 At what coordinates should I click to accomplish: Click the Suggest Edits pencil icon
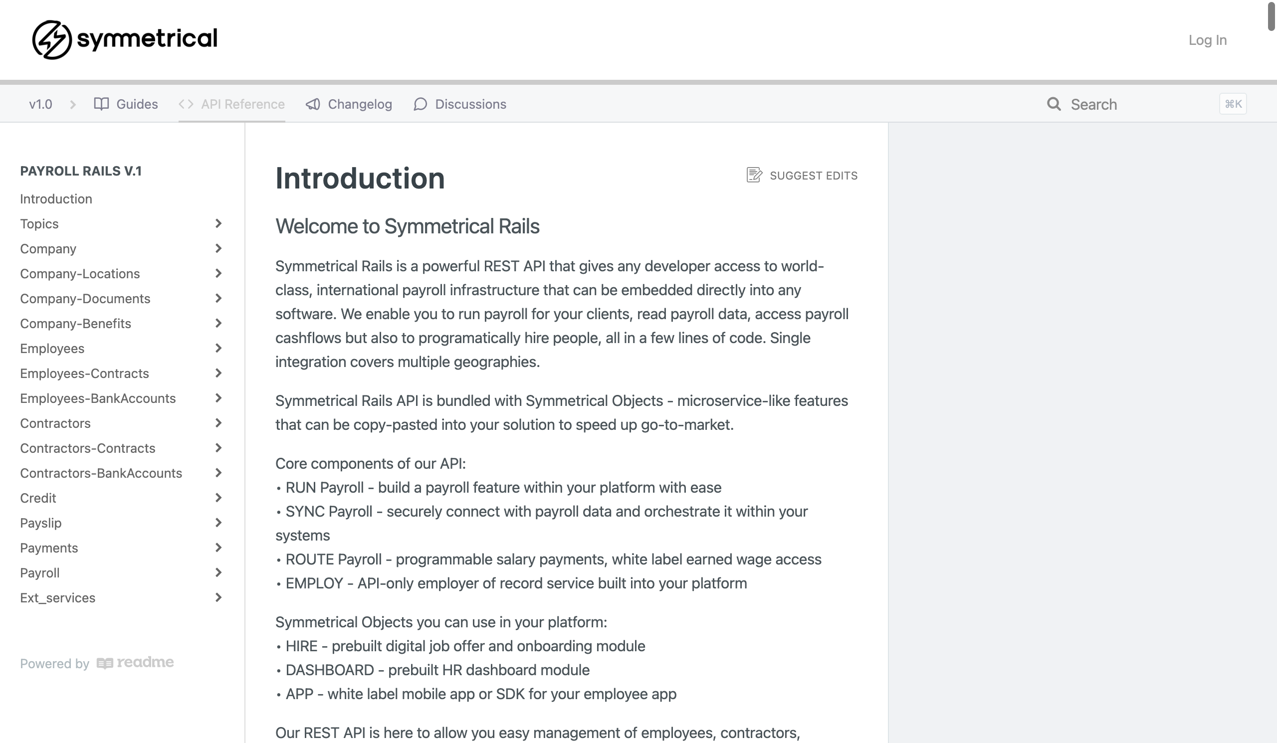[x=754, y=175]
